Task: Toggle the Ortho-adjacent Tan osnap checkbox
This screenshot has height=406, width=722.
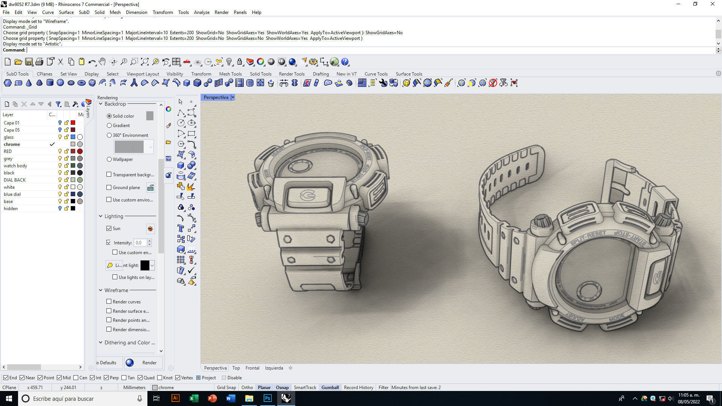Action: pyautogui.click(x=124, y=378)
